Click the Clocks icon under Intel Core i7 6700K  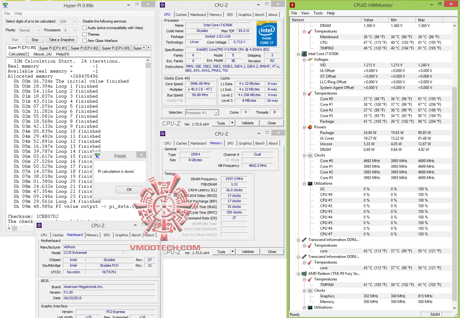[x=310, y=155]
